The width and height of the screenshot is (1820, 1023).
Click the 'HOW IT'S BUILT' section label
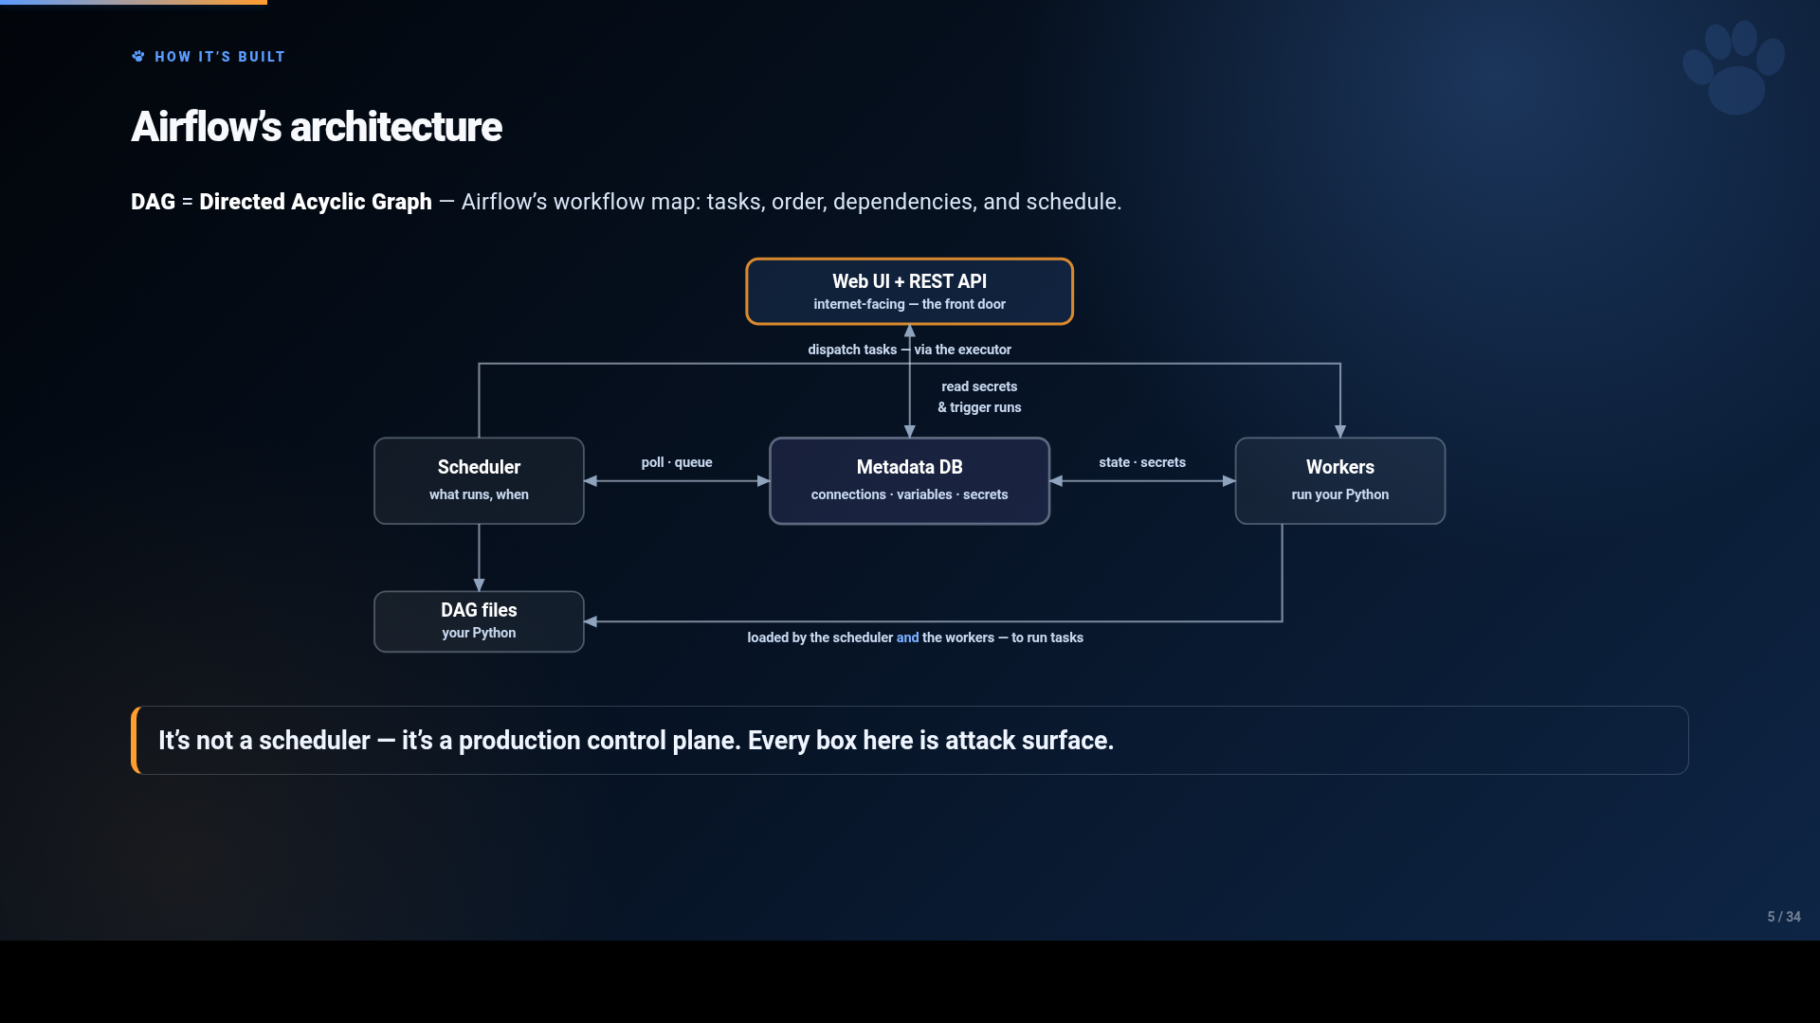pos(220,57)
